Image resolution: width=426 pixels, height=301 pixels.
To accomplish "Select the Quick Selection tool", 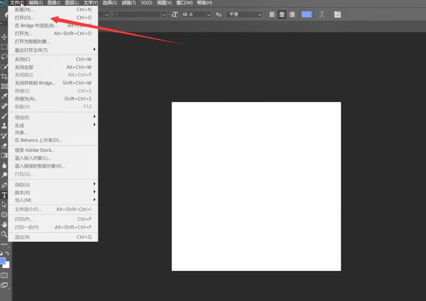I will (x=4, y=66).
